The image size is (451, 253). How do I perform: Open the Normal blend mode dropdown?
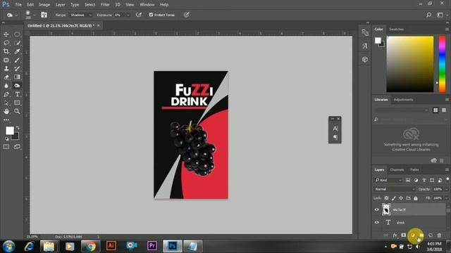point(395,189)
